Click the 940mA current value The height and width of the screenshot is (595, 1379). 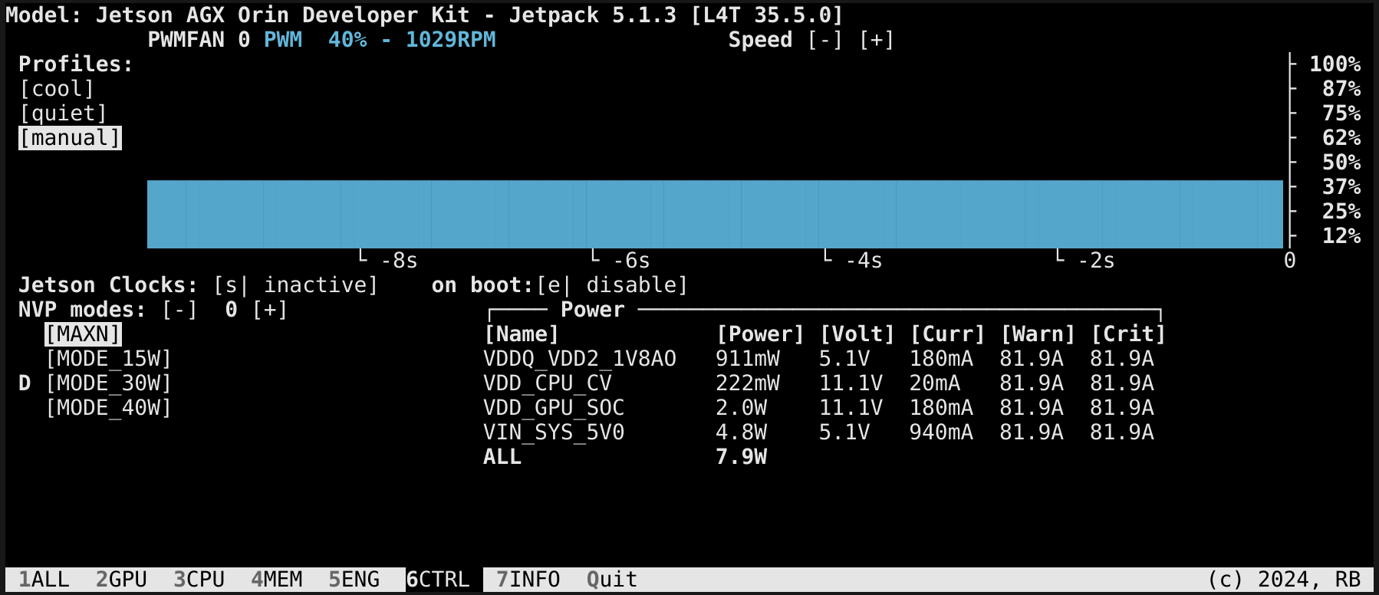(941, 432)
